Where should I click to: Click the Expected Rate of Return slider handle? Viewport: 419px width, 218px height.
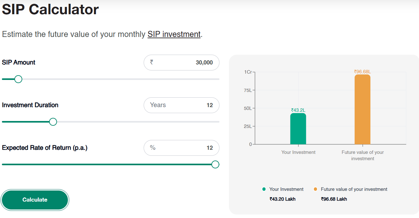click(215, 164)
